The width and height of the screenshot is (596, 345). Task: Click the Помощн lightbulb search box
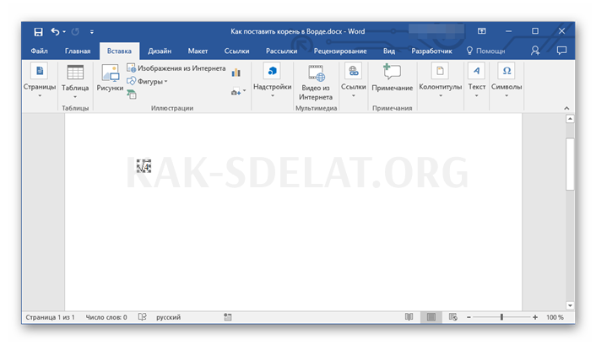485,51
